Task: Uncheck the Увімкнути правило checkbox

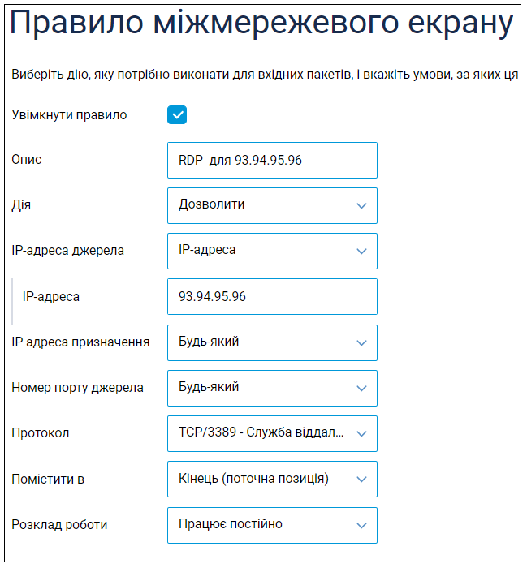Action: 177,115
